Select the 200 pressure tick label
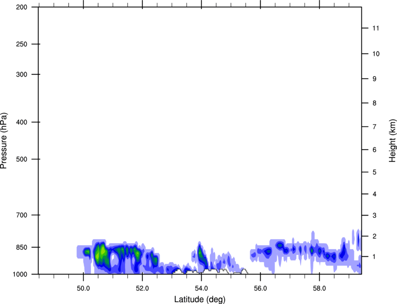The image size is (397, 304). 21,7
